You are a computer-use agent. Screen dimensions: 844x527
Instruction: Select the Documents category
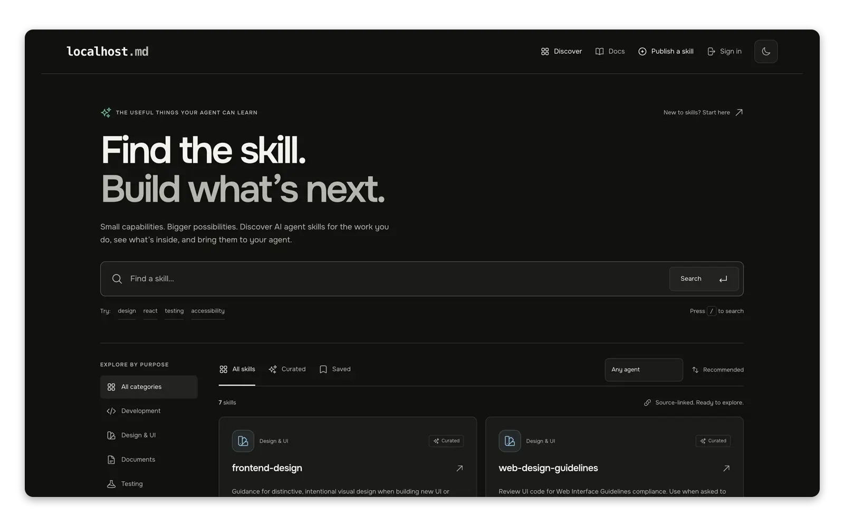coord(149,460)
